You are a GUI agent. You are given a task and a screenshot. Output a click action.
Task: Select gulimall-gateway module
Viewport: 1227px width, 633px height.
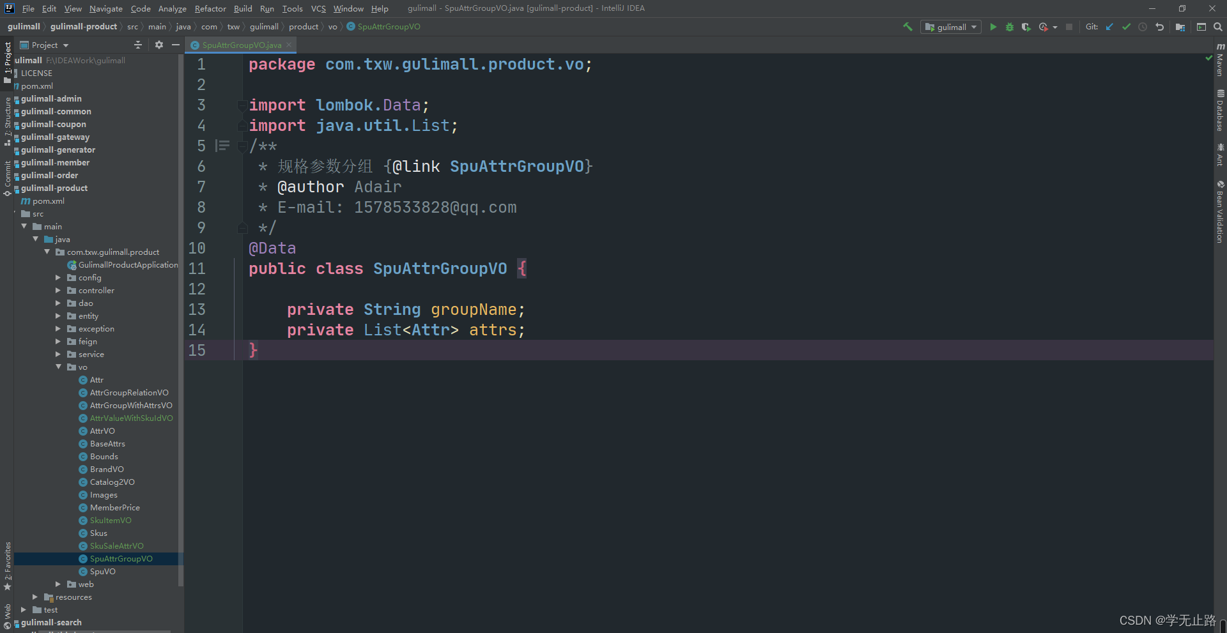tap(55, 137)
